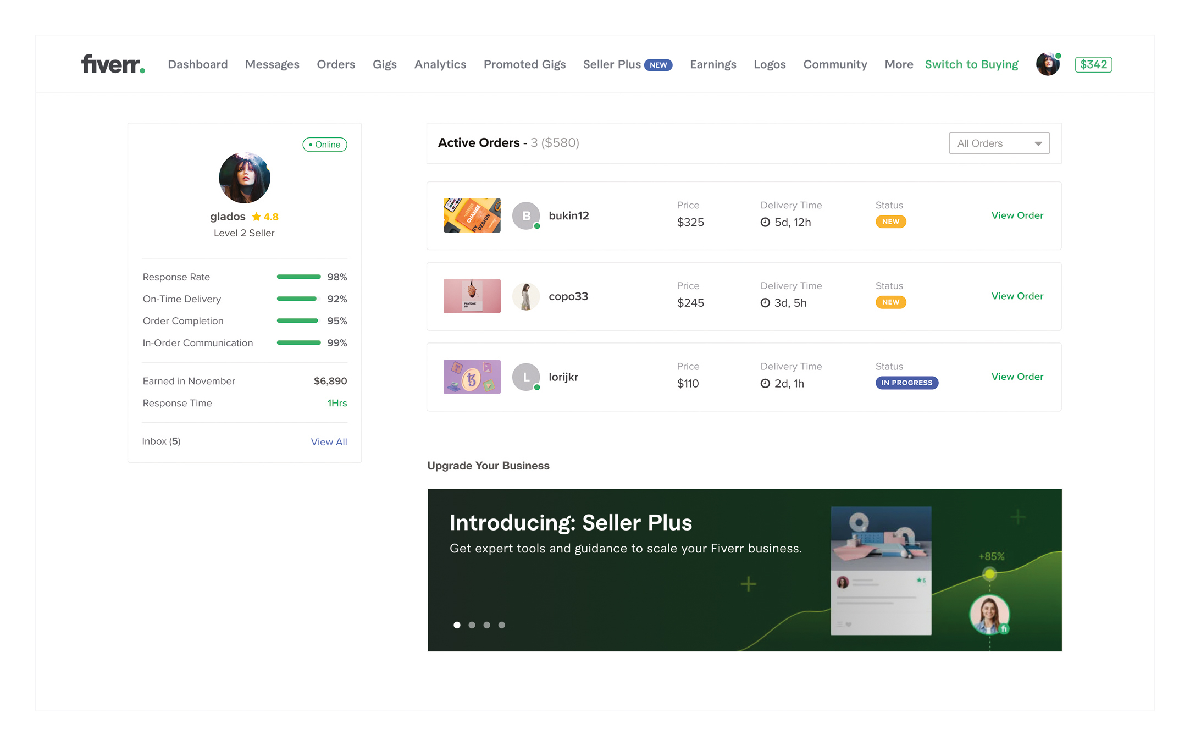Image resolution: width=1190 pixels, height=746 pixels.
Task: Expand the More menu in navbar
Action: [x=899, y=64]
